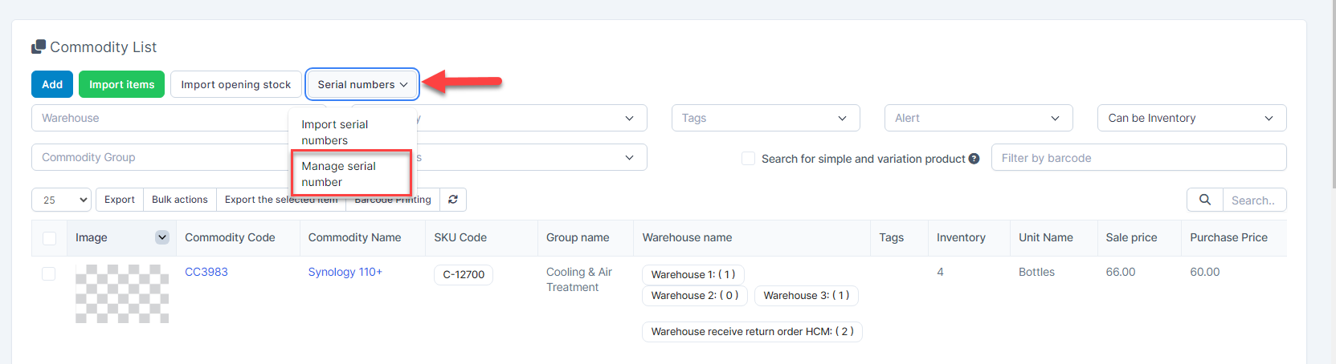This screenshot has width=1336, height=364.
Task: Change the 25 rows per page selector
Action: pos(61,200)
